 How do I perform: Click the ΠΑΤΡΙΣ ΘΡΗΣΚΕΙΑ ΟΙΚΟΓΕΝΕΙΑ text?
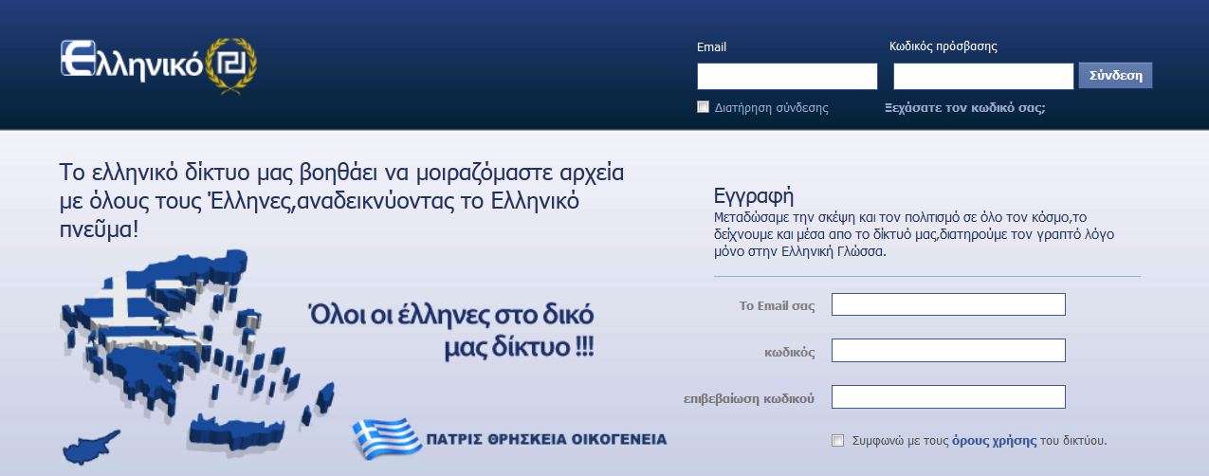point(546,439)
